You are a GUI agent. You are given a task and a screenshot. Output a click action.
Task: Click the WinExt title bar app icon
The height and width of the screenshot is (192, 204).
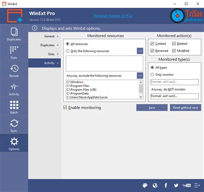coord(4,4)
